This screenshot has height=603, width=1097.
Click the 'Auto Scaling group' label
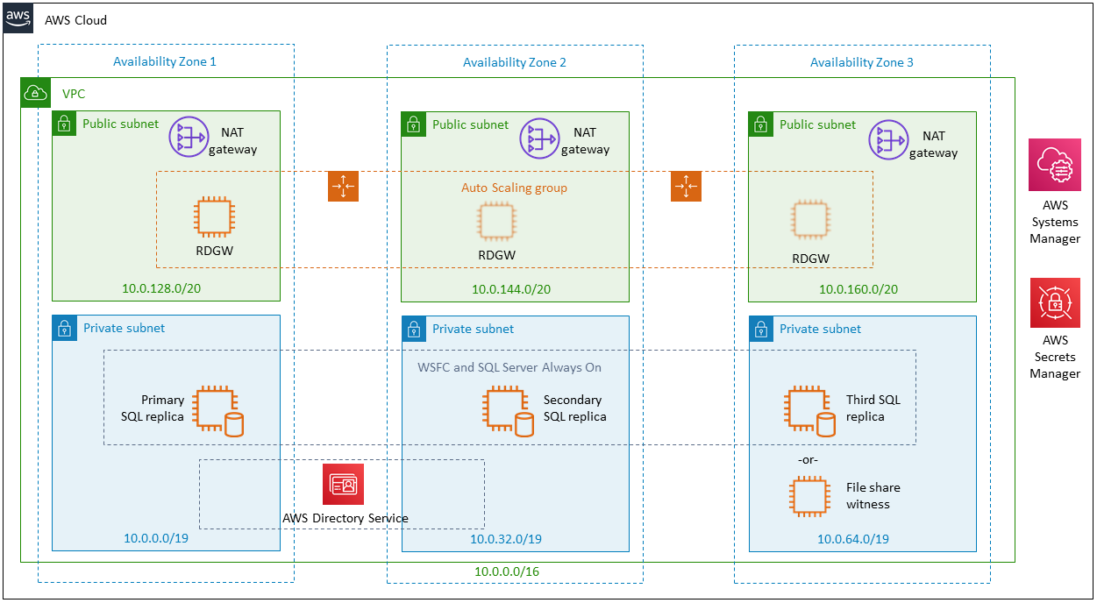pyautogui.click(x=514, y=188)
